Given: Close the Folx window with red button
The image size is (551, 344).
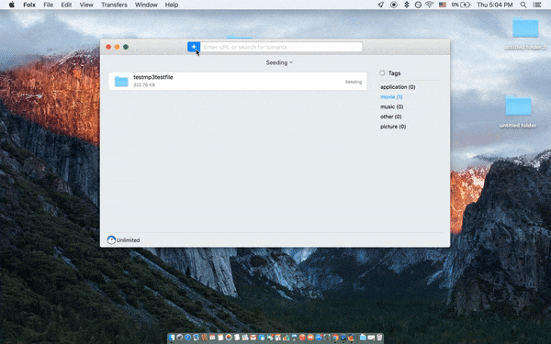Looking at the screenshot, I should 108,47.
